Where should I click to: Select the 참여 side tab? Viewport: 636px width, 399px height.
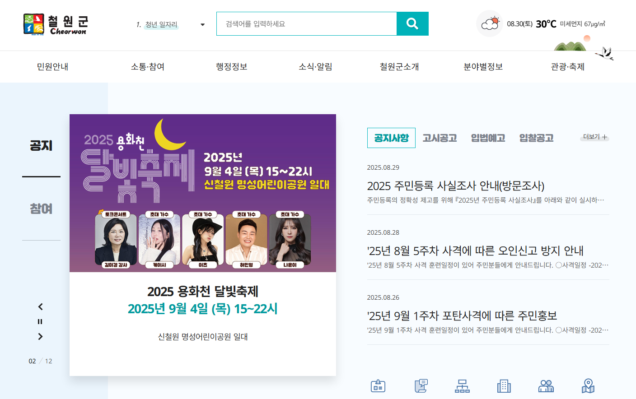coord(41,209)
